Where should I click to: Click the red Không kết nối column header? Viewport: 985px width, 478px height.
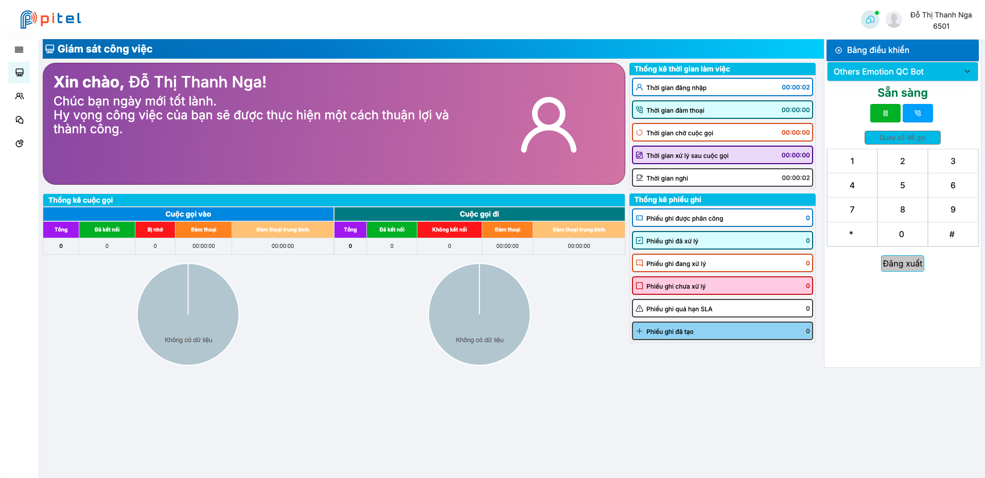449,229
